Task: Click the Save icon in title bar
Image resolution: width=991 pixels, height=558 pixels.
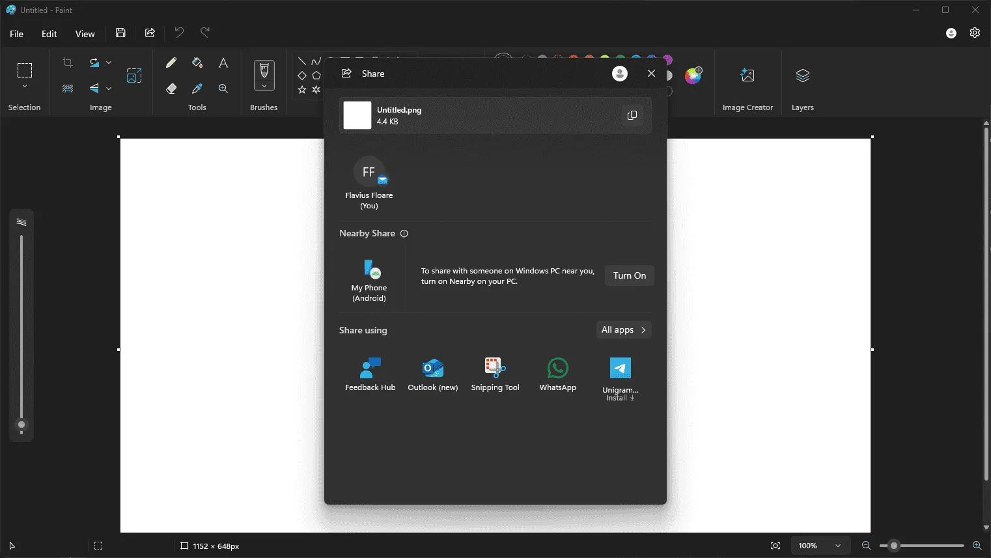Action: 120,33
